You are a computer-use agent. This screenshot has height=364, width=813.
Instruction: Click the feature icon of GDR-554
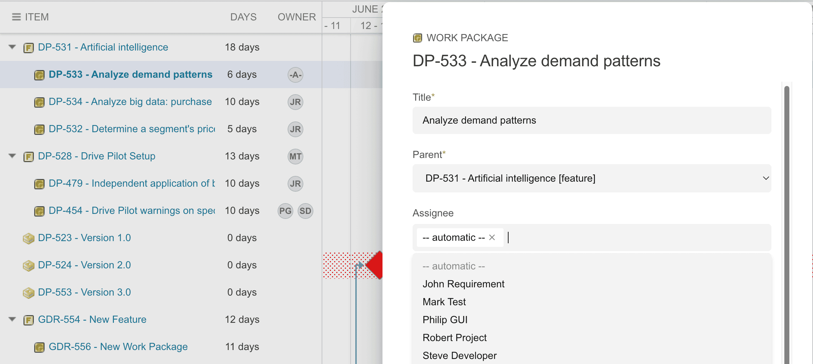pyautogui.click(x=29, y=320)
